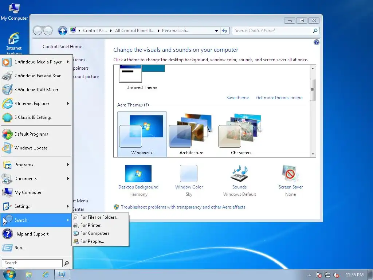Choose For Printer in the Search submenu
Screen dimensions: 373x280
[101, 225]
